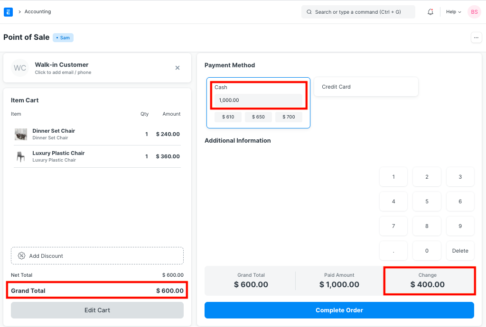Click the Cash amount input field

(x=258, y=100)
